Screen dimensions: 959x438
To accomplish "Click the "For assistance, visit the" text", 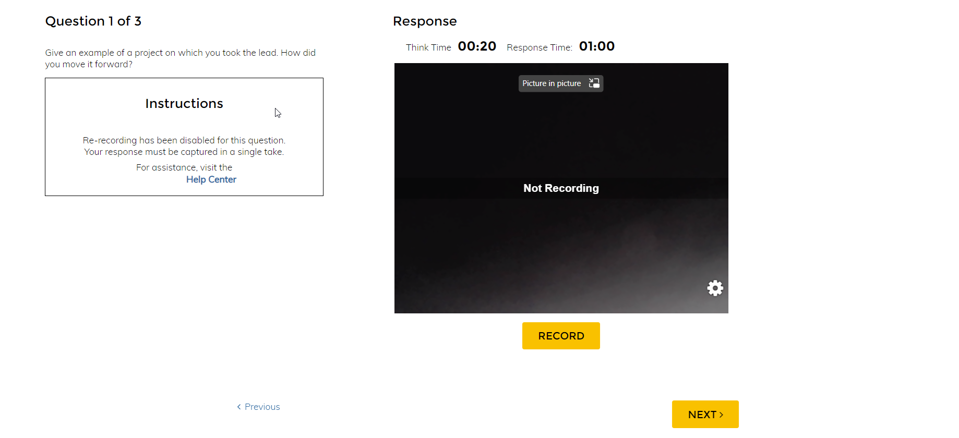I will click(x=184, y=167).
